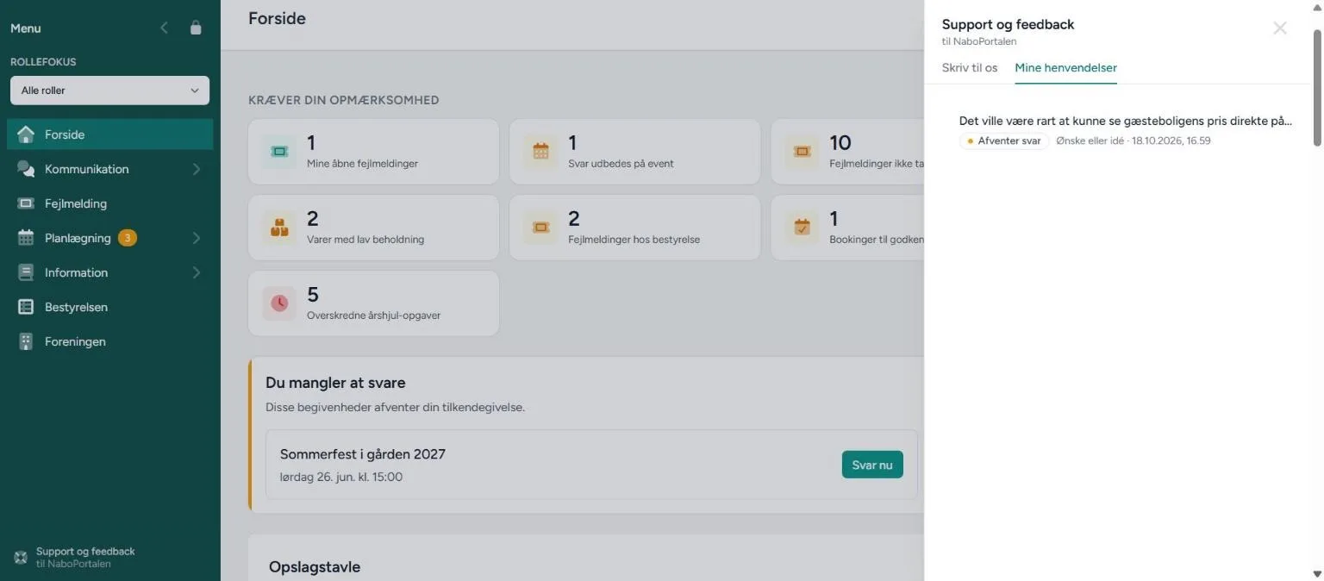Open the Alle roller role dropdown

tap(109, 91)
